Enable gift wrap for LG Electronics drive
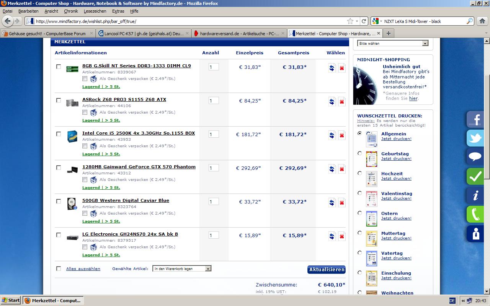The height and width of the screenshot is (306, 490). 85,247
